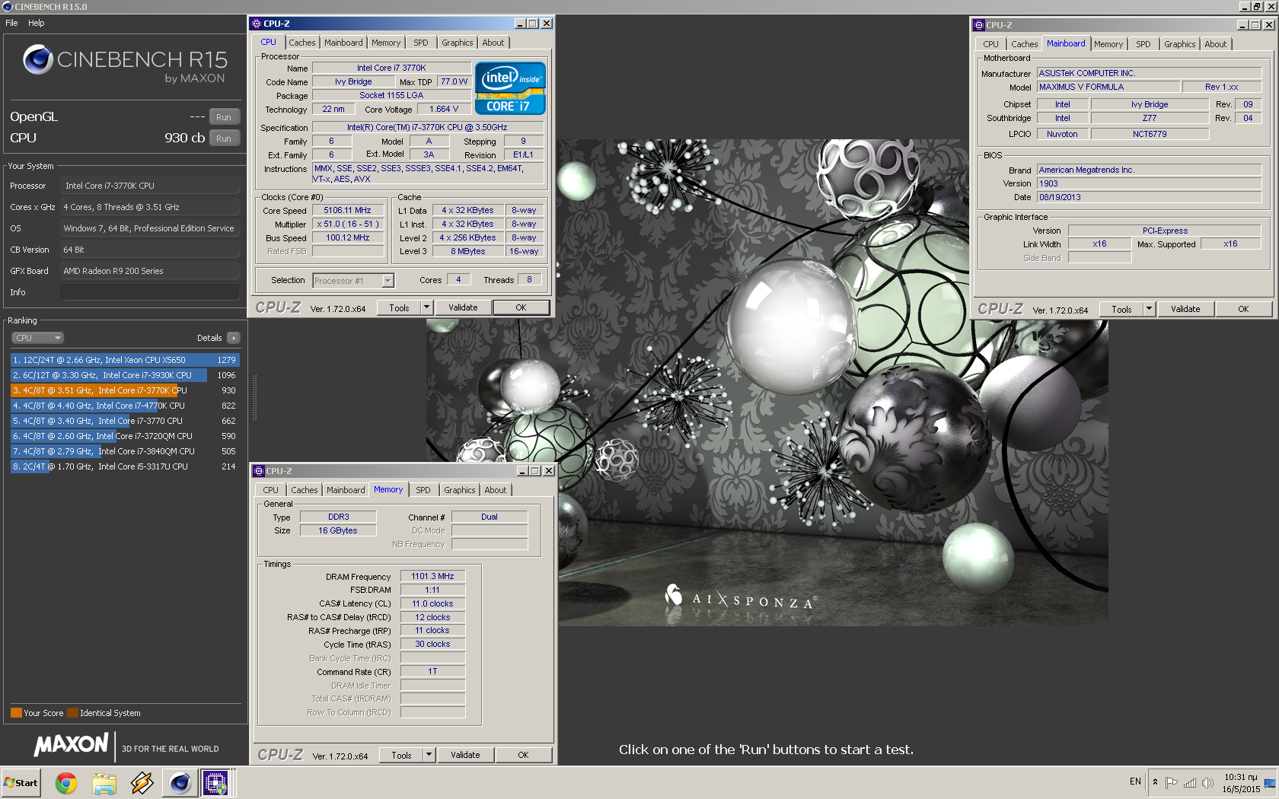Open the ranking CPU dropdown

[x=37, y=338]
